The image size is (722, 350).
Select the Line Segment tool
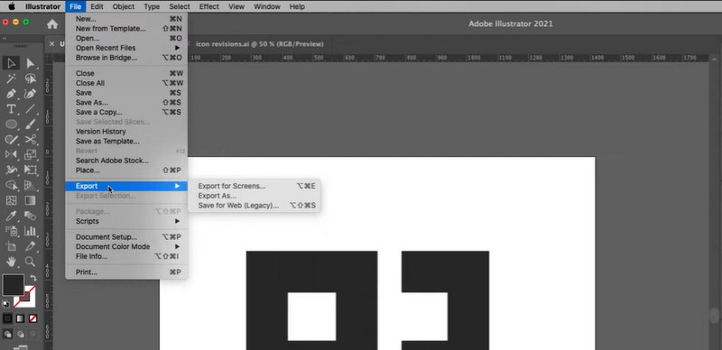point(31,108)
